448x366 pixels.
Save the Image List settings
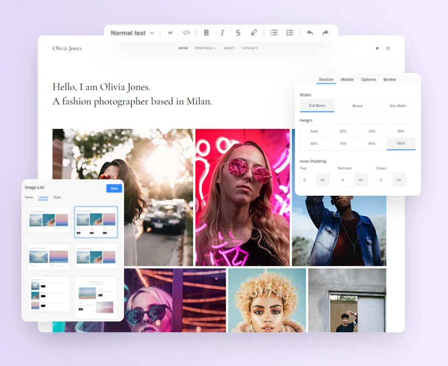[114, 188]
